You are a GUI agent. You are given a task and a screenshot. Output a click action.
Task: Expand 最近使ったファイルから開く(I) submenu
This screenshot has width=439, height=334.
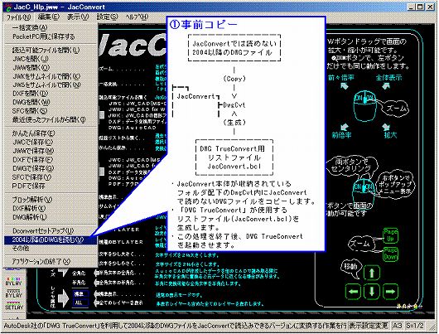(x=51, y=120)
